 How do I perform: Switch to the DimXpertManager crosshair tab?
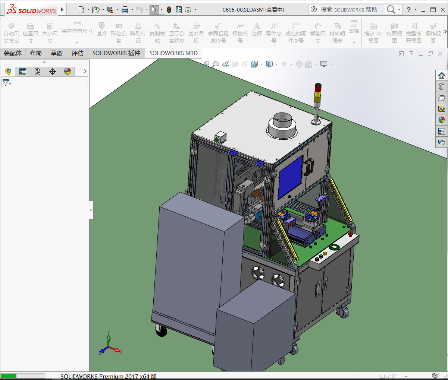pos(53,72)
